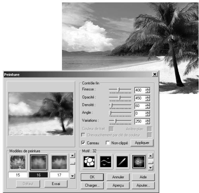
Task: Click Annuler to cancel
Action: coord(118,177)
